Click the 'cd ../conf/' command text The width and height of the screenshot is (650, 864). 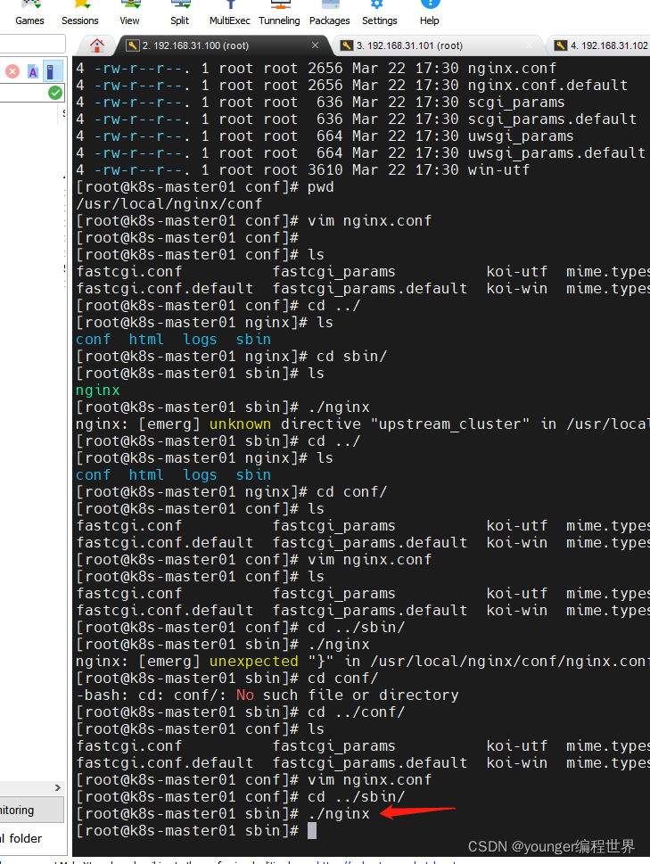click(x=356, y=712)
